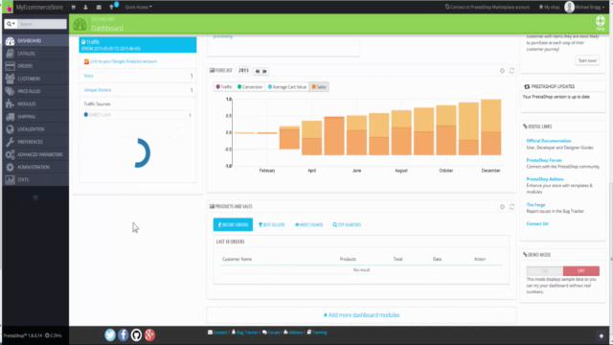Click the Products and Sales settings gear
Image resolution: width=613 pixels, height=345 pixels.
[502, 207]
